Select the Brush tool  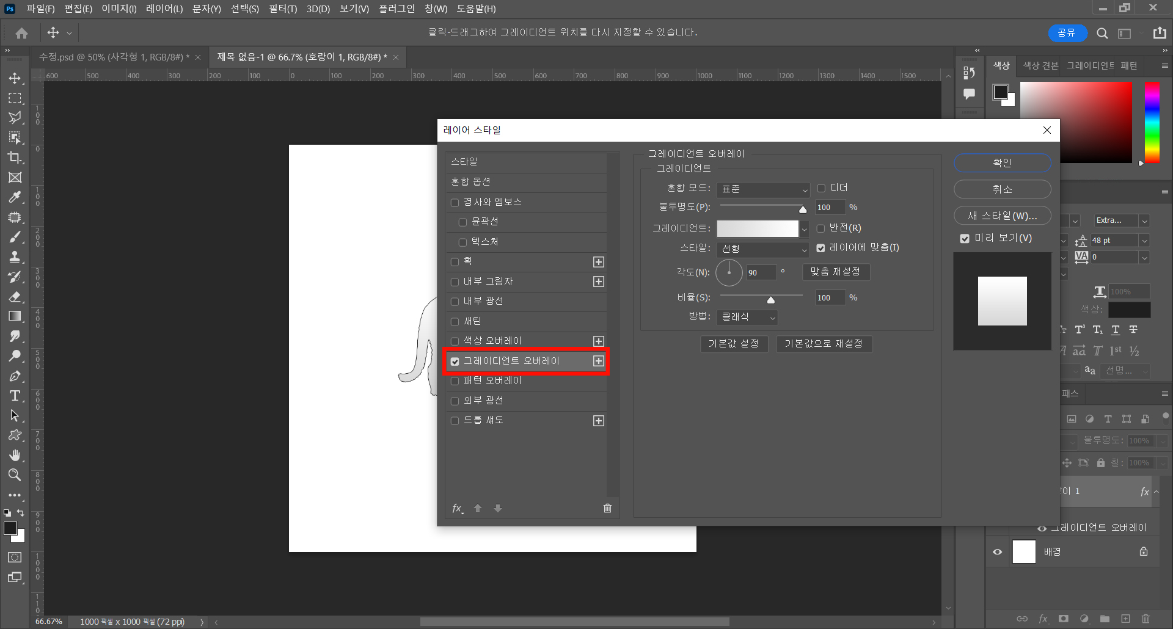coord(15,237)
